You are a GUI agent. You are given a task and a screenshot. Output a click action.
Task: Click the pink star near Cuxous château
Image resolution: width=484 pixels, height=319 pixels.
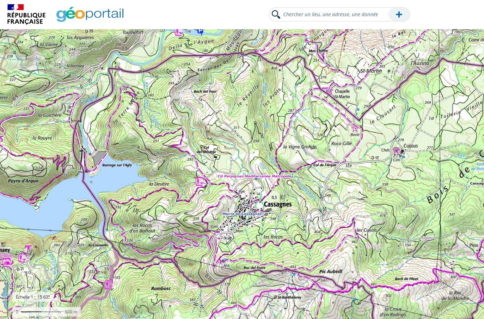coord(396,150)
